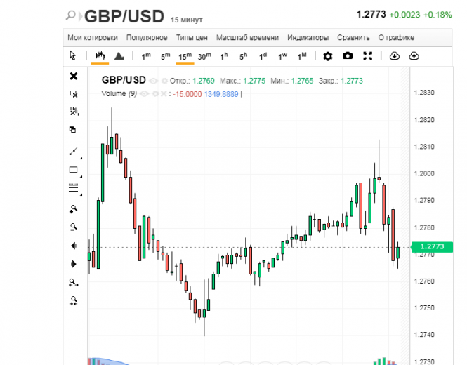Open the symbol search magnifier
Screen dimensions: 467x365
(71, 15)
